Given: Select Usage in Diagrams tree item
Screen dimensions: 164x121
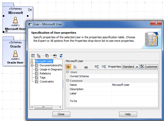Looking at the screenshot, I should click(x=51, y=69).
